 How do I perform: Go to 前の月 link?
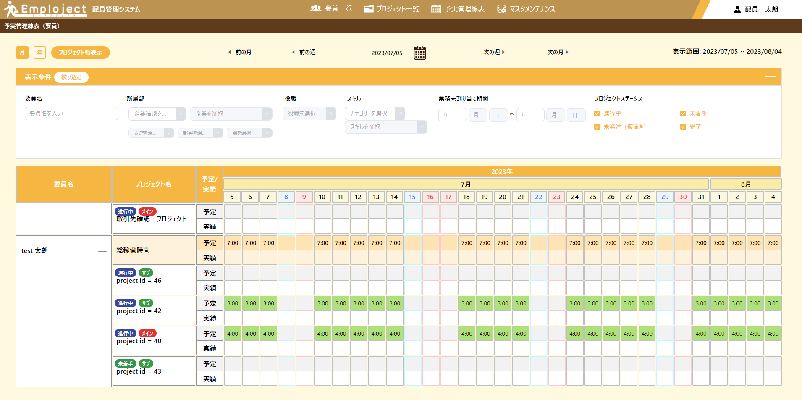(243, 52)
